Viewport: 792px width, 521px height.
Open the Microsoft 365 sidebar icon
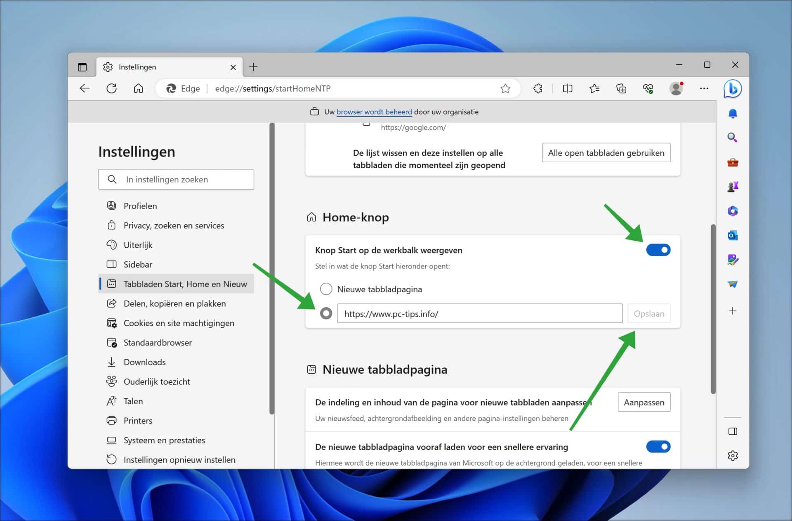733,211
